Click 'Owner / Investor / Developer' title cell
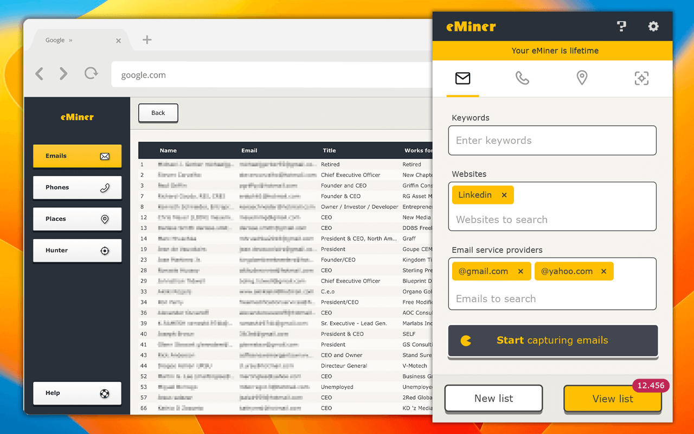 [x=359, y=207]
